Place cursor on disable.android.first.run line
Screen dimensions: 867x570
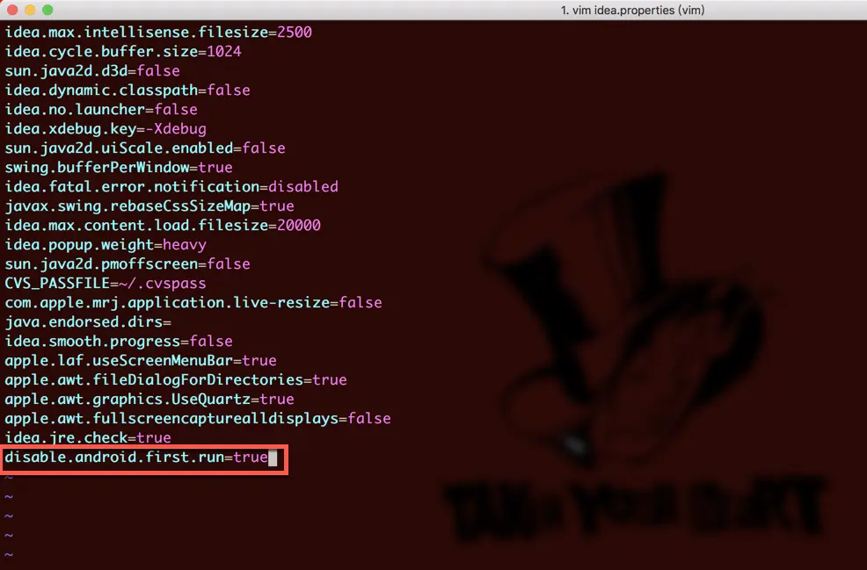136,458
